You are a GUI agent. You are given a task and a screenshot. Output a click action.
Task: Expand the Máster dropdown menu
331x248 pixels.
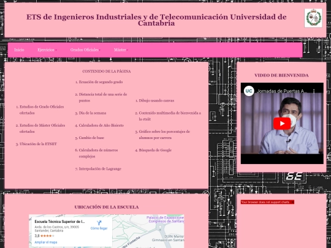(x=121, y=50)
